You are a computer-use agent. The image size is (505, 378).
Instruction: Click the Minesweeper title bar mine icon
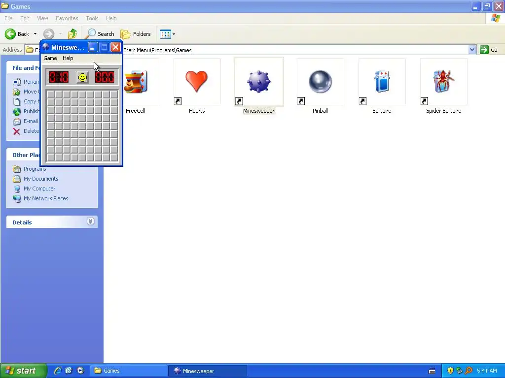46,47
